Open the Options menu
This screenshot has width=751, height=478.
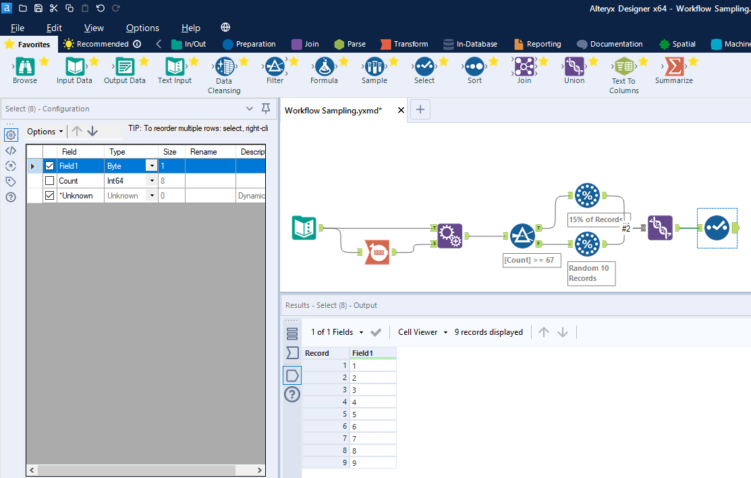[142, 28]
